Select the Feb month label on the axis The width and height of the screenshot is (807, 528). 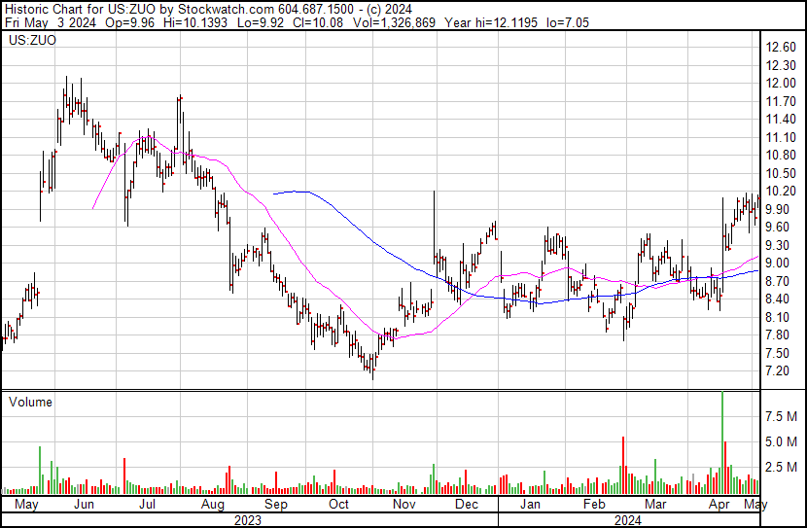point(594,505)
